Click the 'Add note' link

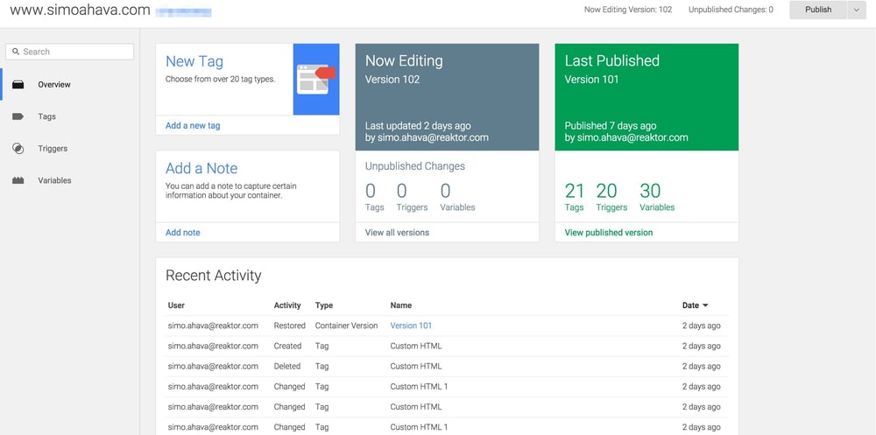[183, 233]
